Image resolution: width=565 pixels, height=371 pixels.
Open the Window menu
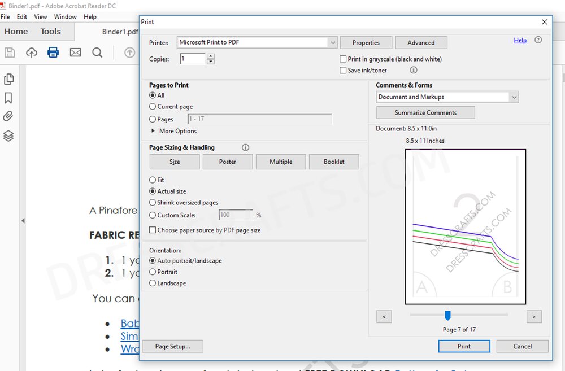[x=65, y=17]
